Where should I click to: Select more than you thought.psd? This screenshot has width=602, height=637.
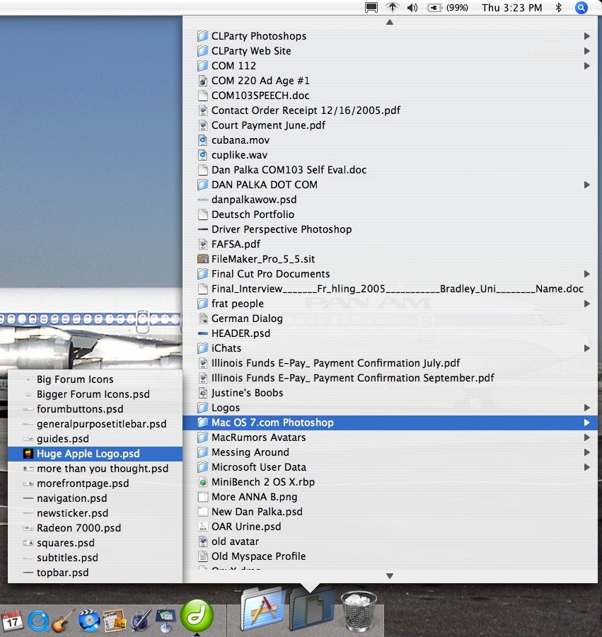95,469
